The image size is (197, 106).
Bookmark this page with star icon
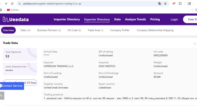coord(165,4)
